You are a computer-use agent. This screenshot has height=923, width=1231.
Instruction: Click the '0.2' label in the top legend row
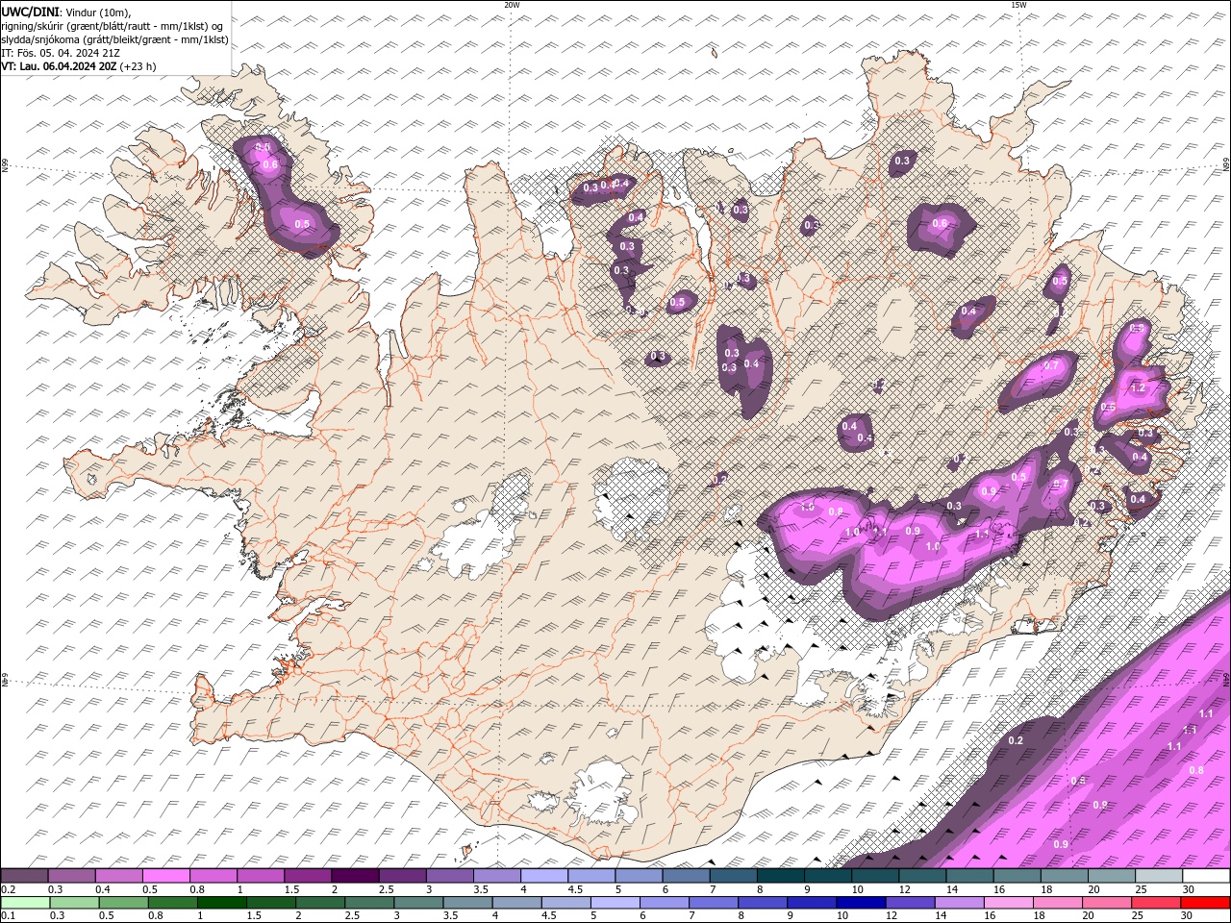pos(9,889)
